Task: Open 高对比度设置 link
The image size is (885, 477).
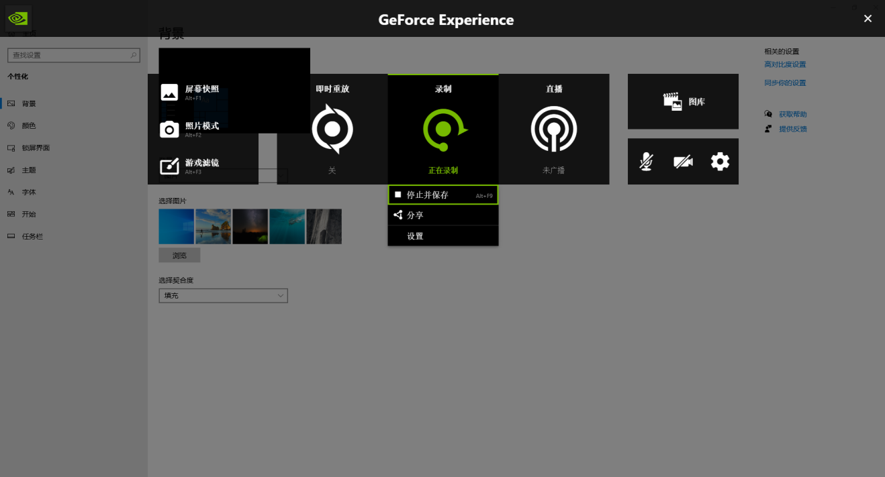Action: (x=785, y=65)
